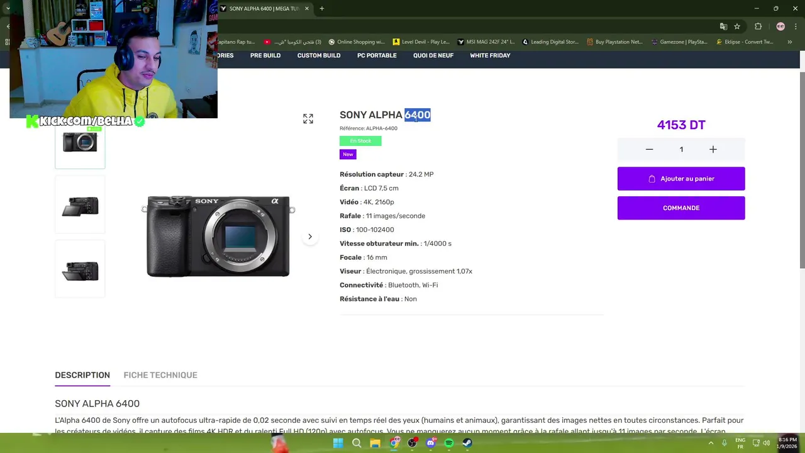Viewport: 805px width, 453px height.
Task: Switch to the FICHE TECHNIQUE tab
Action: pos(160,375)
